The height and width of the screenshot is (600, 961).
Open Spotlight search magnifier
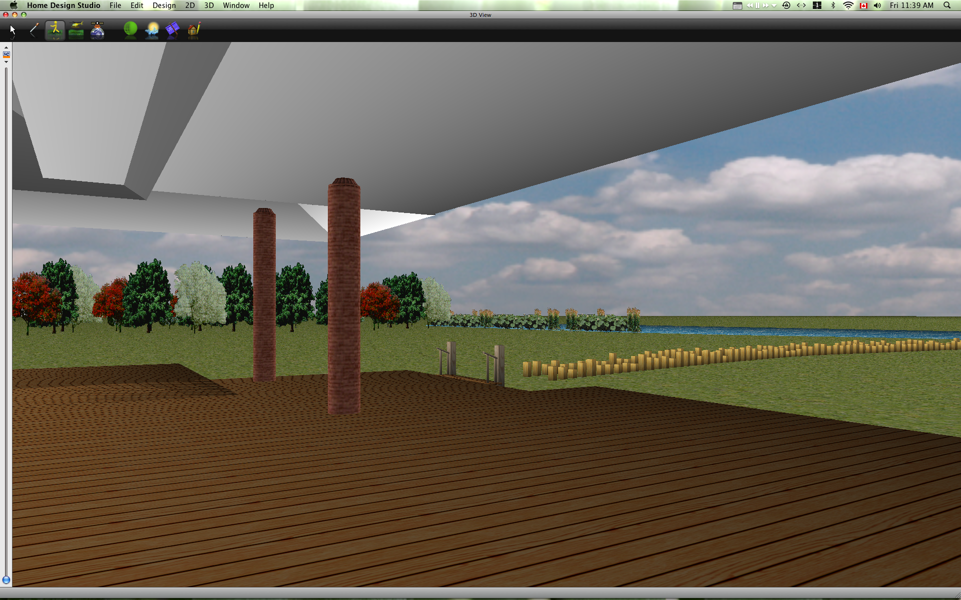pyautogui.click(x=946, y=5)
